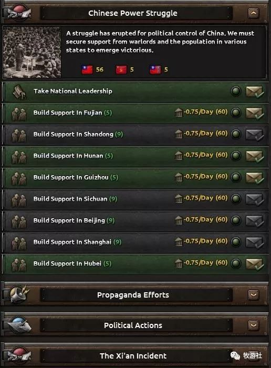The height and width of the screenshot is (368, 271).
Task: Click the green status light on the Guizhou row
Action: coord(236,177)
